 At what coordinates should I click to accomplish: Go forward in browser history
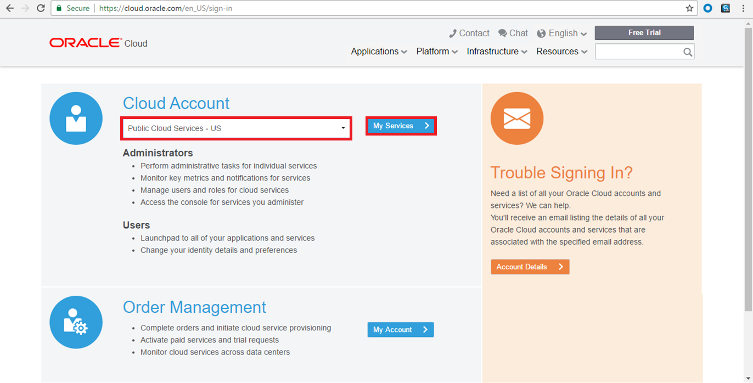[25, 8]
